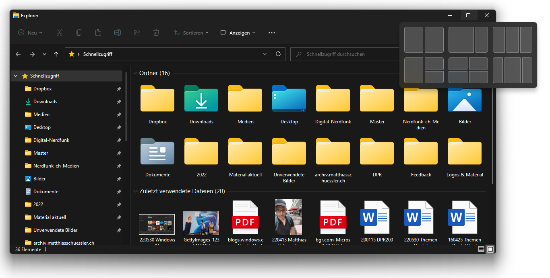Click the Share icon in toolbar
Screen dimensions: 550x278
[137, 33]
